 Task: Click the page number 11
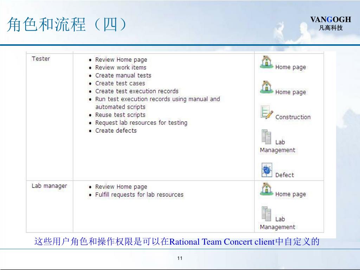click(x=180, y=258)
